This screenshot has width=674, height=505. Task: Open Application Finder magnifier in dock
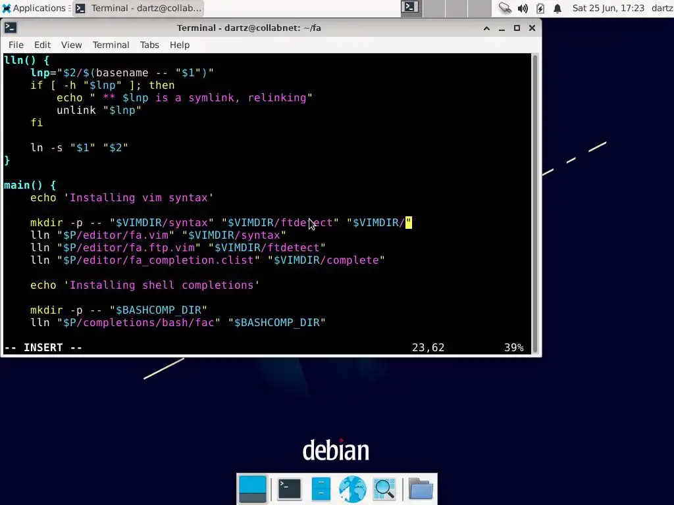tap(384, 489)
